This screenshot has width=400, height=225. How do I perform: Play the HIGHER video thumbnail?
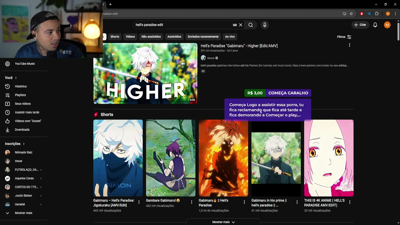tap(145, 73)
